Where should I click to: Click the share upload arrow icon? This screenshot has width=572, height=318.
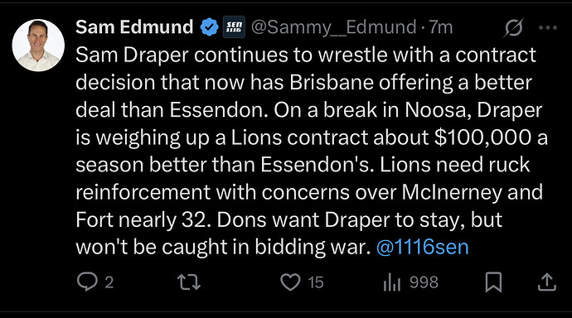click(x=547, y=282)
